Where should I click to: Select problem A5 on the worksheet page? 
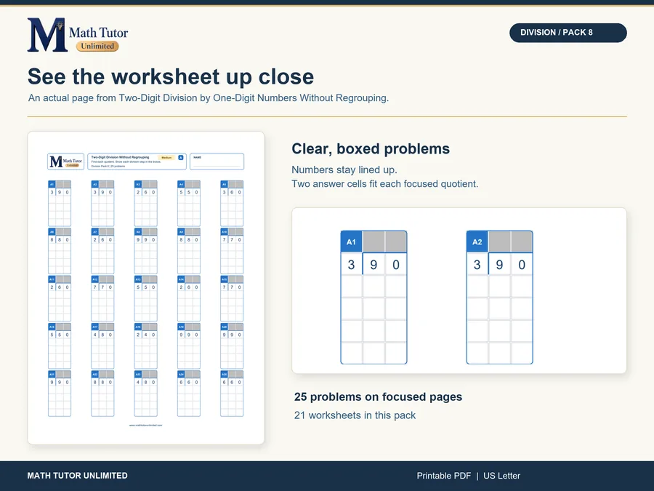(232, 204)
